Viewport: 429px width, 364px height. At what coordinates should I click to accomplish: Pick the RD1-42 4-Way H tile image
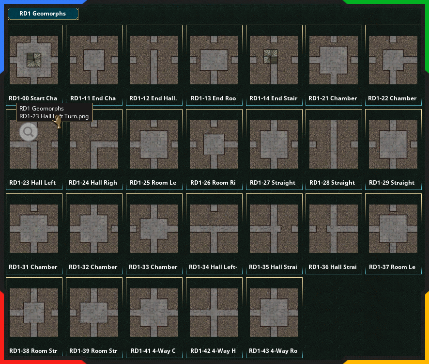(x=214, y=313)
